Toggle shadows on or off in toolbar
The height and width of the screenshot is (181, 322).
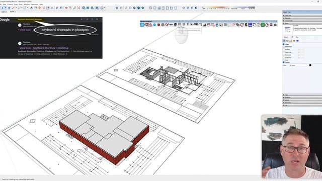[x=203, y=8]
